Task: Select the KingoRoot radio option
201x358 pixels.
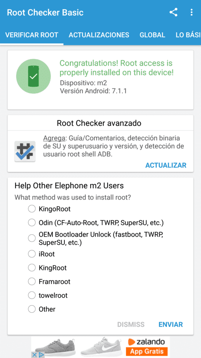Action: click(x=32, y=209)
